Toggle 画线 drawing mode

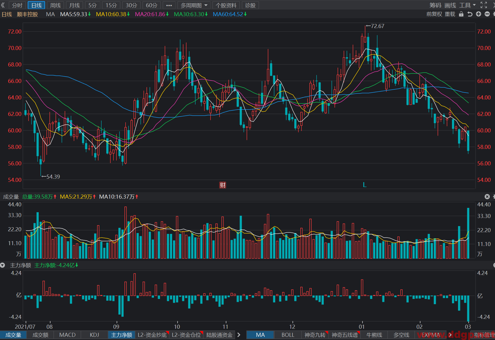pos(450,5)
